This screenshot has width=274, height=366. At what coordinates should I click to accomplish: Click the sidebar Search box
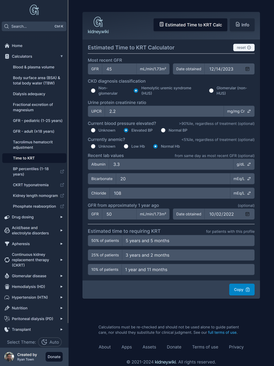34,26
